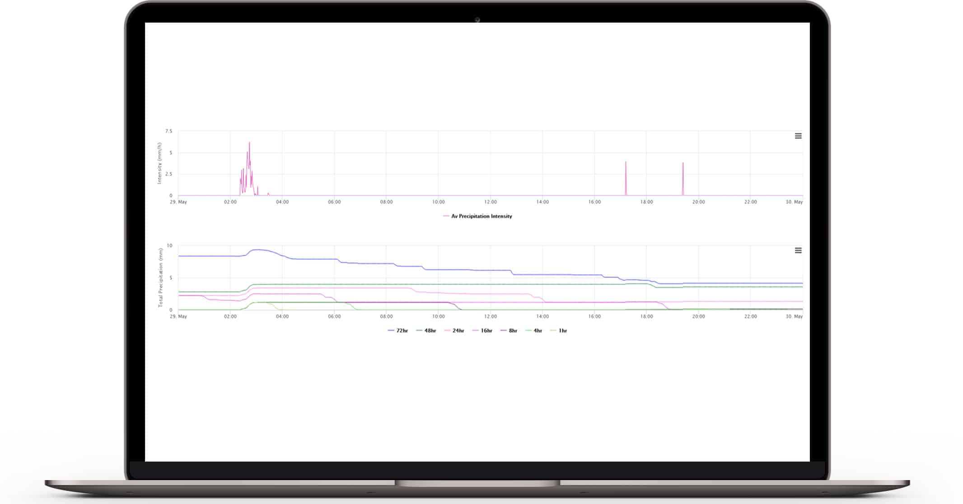Open the total precipitation chart hamburger menu
Image resolution: width=963 pixels, height=504 pixels.
798,250
